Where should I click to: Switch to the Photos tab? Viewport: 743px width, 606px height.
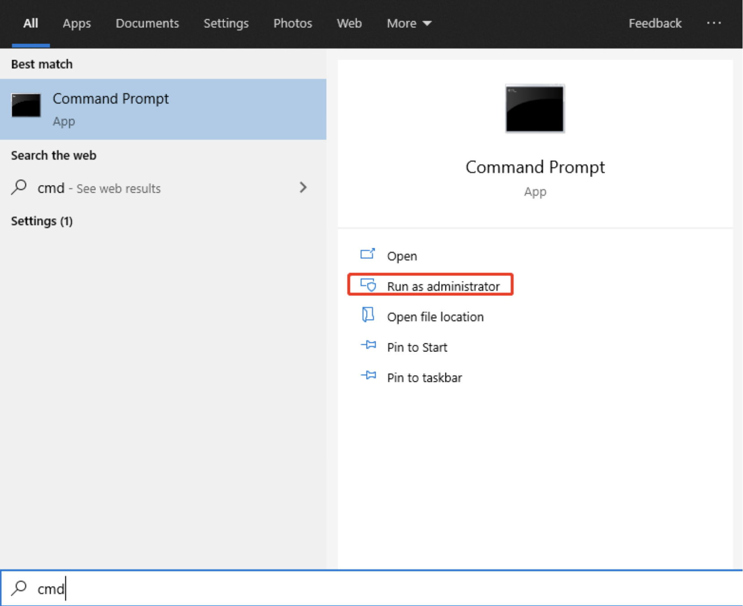[292, 23]
